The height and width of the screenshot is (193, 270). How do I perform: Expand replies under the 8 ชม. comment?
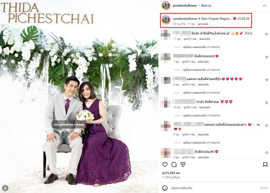201,143
